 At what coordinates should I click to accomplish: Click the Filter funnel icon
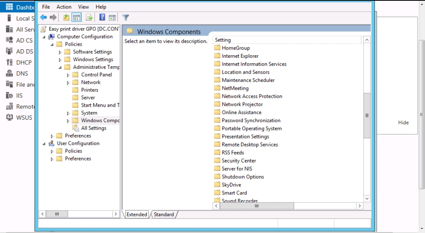tap(125, 17)
